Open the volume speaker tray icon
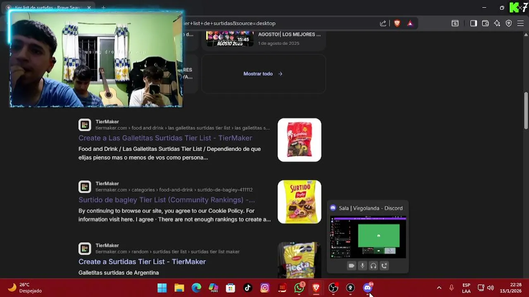The height and width of the screenshot is (297, 529). point(491,288)
